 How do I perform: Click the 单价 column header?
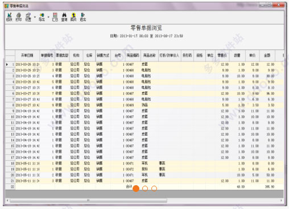[x=253, y=55]
